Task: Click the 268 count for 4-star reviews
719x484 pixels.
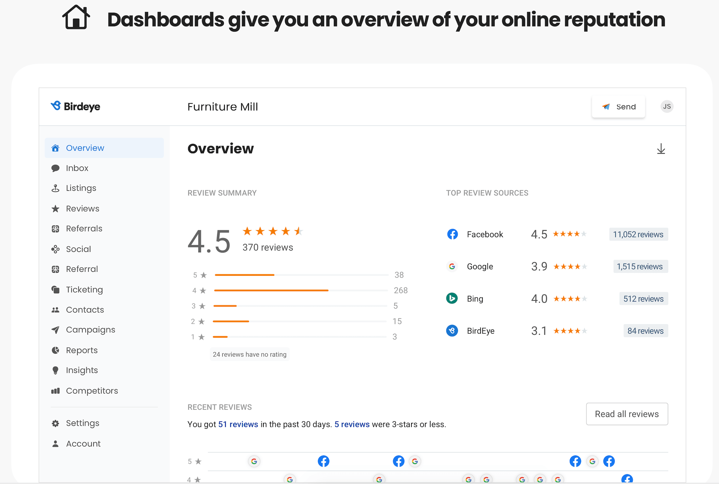Action: [401, 291]
